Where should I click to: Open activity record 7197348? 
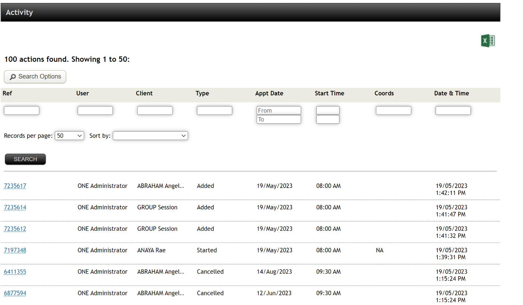pos(15,250)
